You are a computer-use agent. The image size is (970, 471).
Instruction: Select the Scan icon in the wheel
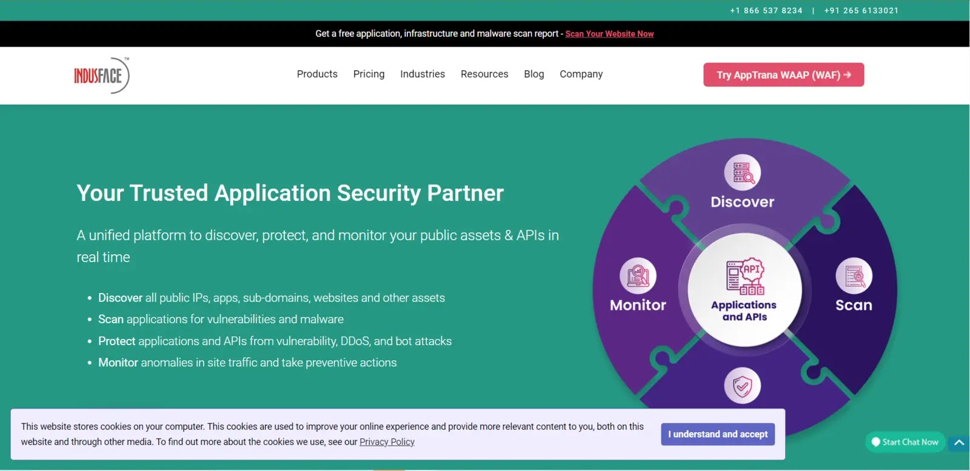click(854, 276)
